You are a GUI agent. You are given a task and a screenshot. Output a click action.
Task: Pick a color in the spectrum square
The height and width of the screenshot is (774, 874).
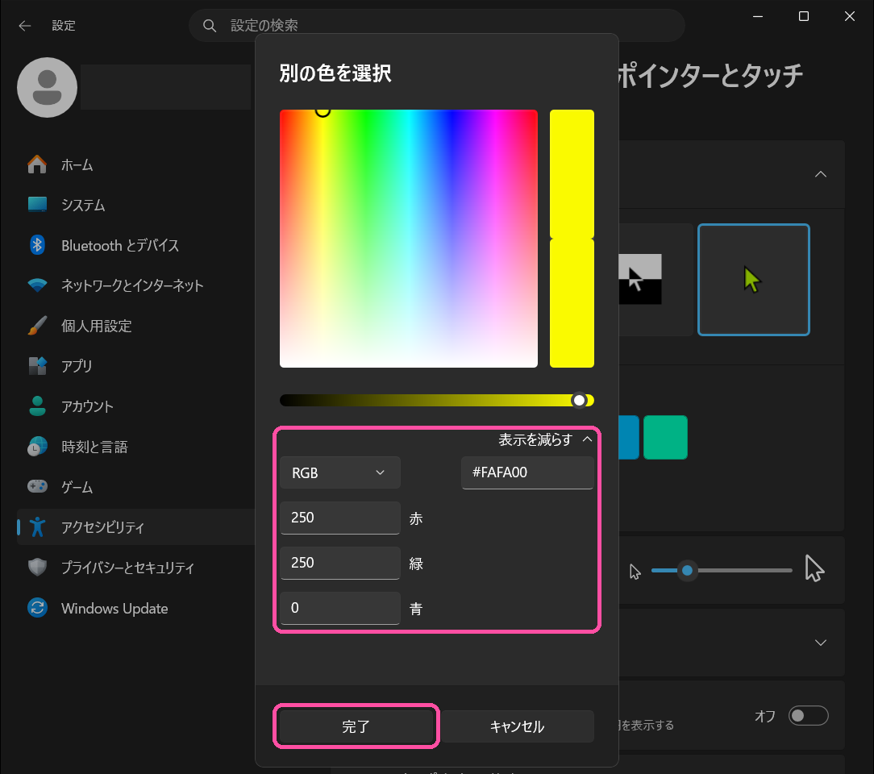[409, 239]
